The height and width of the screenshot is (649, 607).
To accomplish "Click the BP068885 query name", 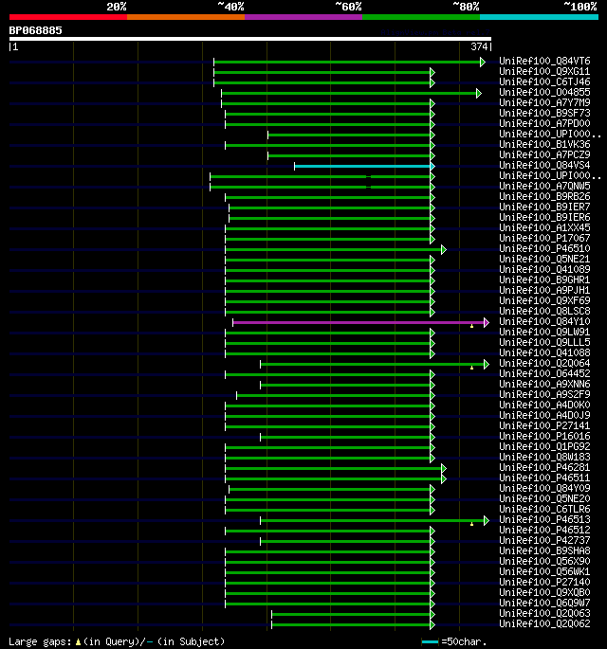I will pyautogui.click(x=36, y=30).
